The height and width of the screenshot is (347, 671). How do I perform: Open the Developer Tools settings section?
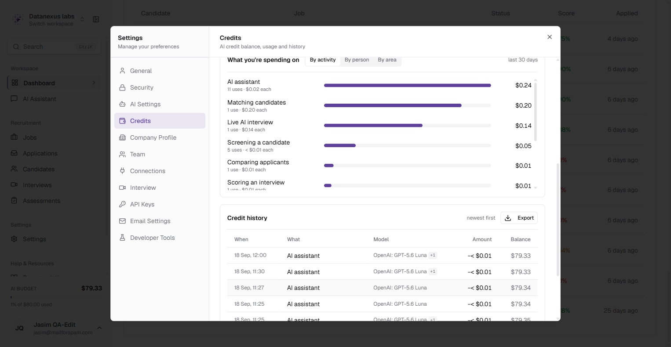[x=160, y=238]
